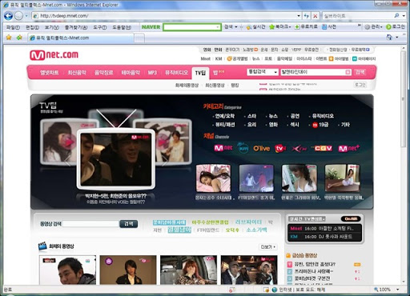Go back with the browser Back arrow
Image resolution: width=410 pixels, height=296 pixels.
coord(8,16)
